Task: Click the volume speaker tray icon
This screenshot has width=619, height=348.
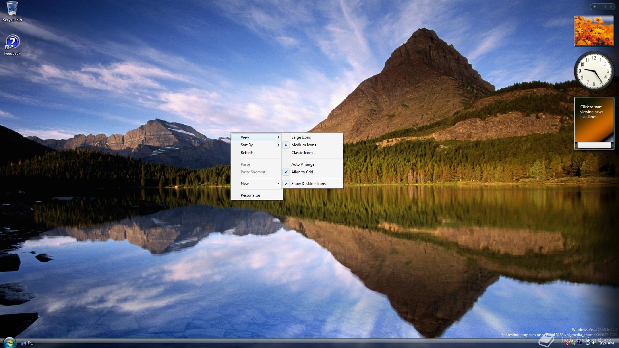Action: [x=594, y=343]
